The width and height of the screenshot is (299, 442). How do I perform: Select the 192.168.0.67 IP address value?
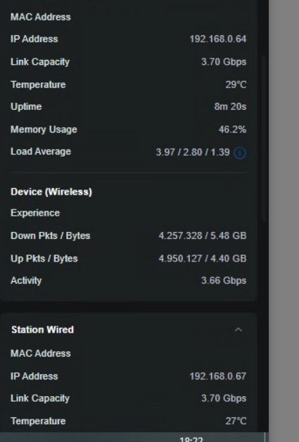point(217,376)
